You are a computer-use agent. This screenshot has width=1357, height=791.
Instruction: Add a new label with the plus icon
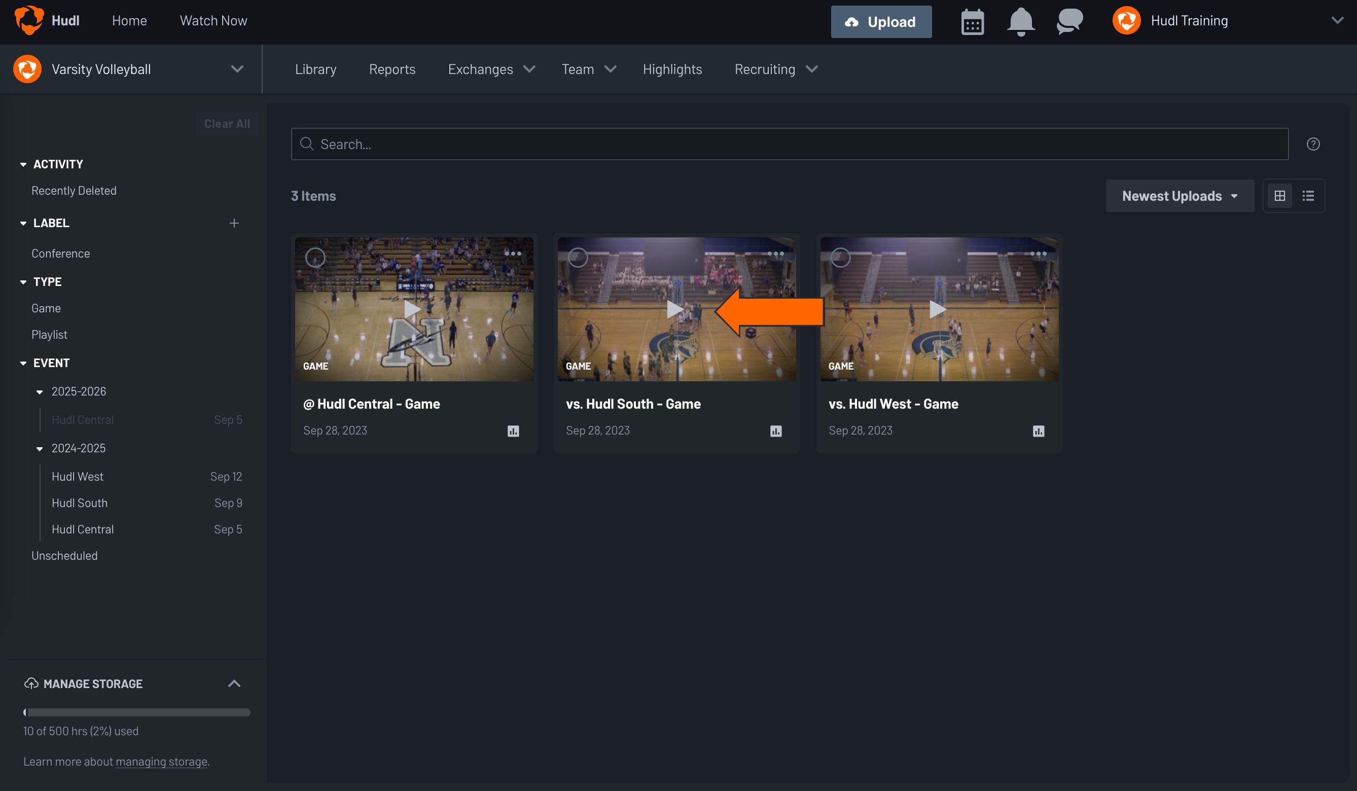[234, 223]
